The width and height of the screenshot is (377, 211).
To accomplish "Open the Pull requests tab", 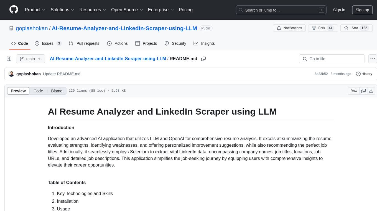I will (84, 43).
